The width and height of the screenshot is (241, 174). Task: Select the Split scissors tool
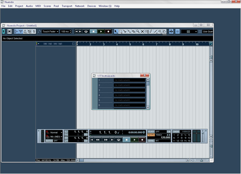125,32
